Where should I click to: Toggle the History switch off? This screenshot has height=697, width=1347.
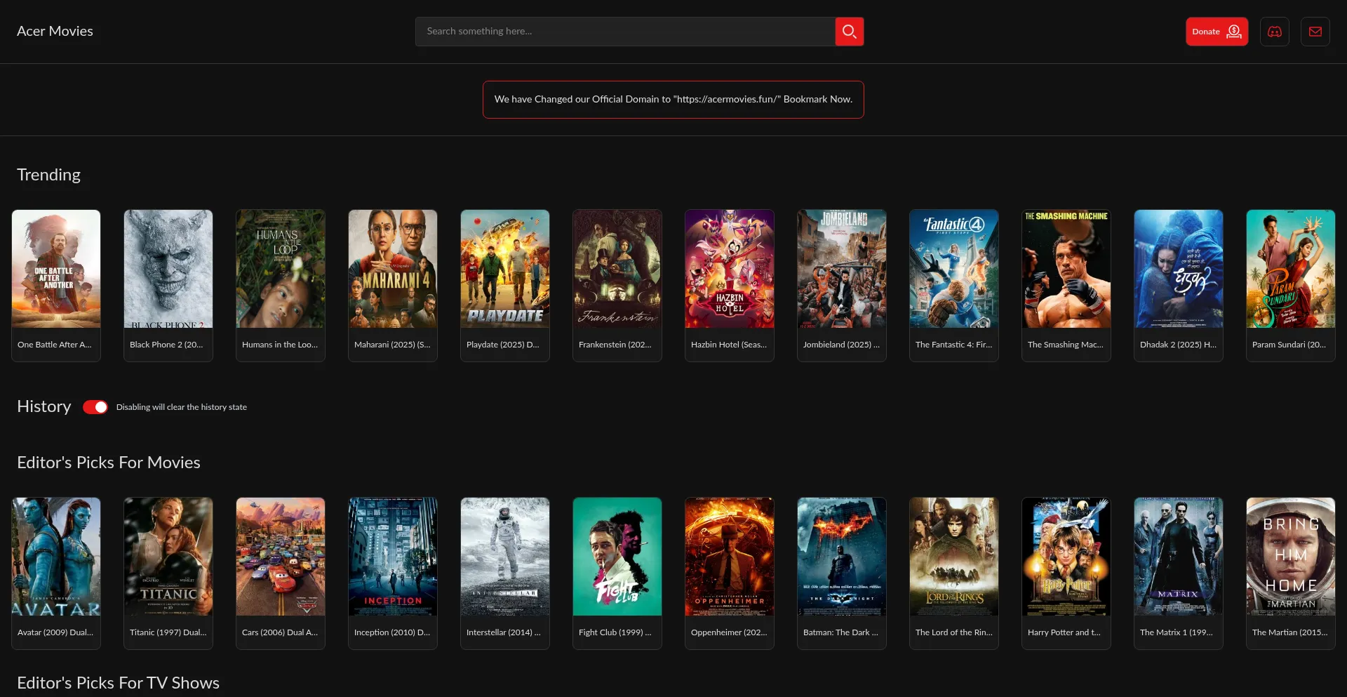[95, 407]
